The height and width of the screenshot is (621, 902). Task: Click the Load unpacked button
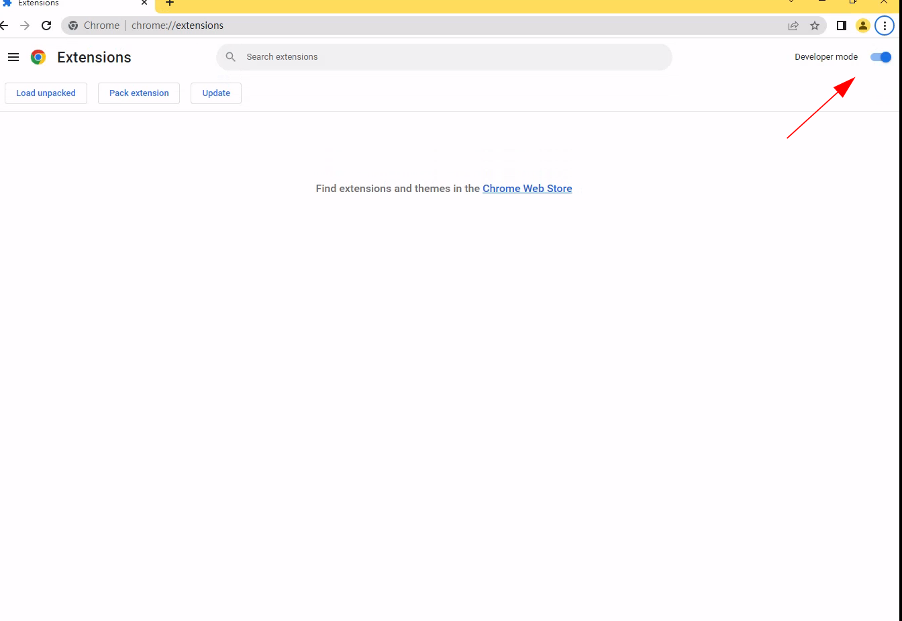46,93
